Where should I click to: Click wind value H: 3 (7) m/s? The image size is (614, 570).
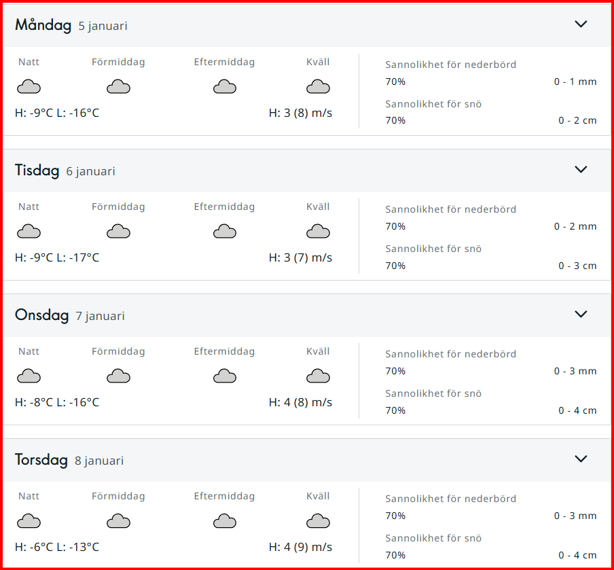click(x=300, y=257)
